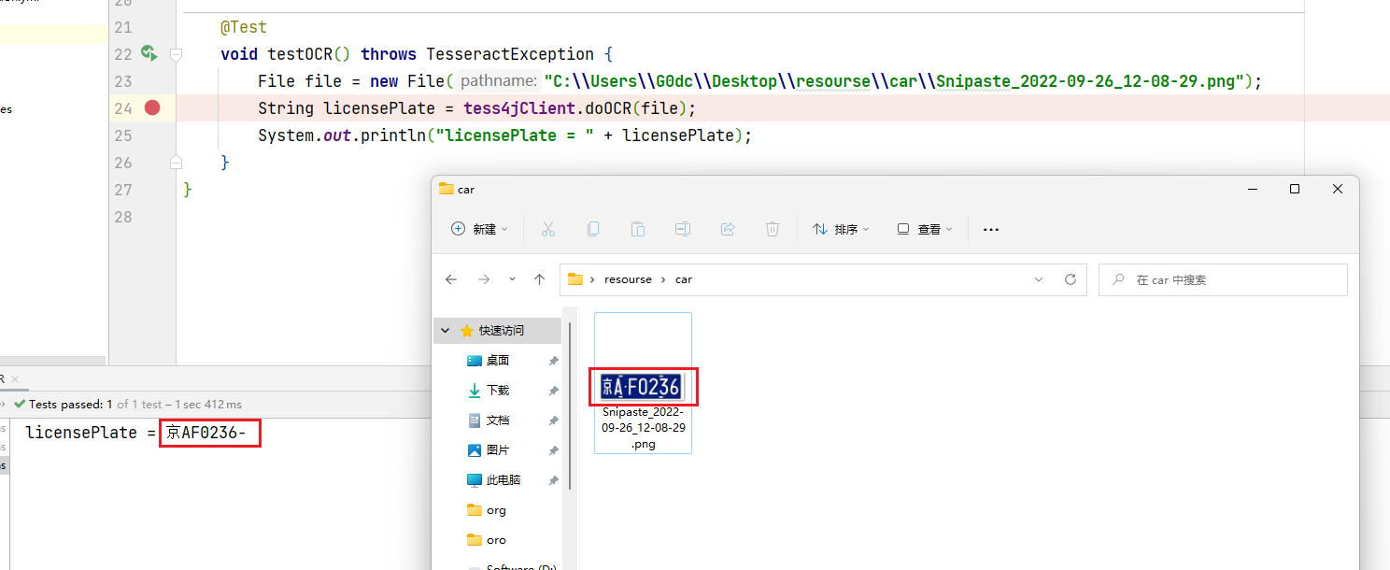Maximize the car Explorer window

(x=1295, y=189)
